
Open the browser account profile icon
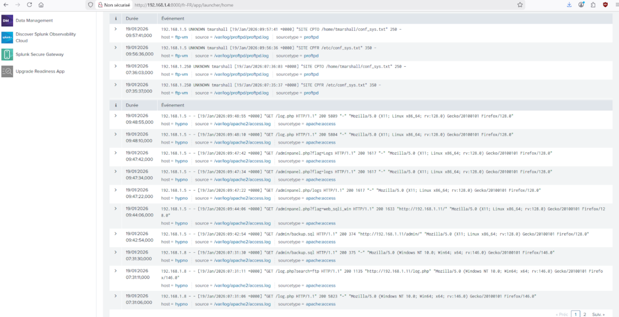coord(581,5)
